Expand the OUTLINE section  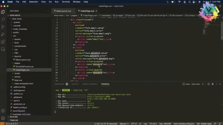(x=14, y=117)
